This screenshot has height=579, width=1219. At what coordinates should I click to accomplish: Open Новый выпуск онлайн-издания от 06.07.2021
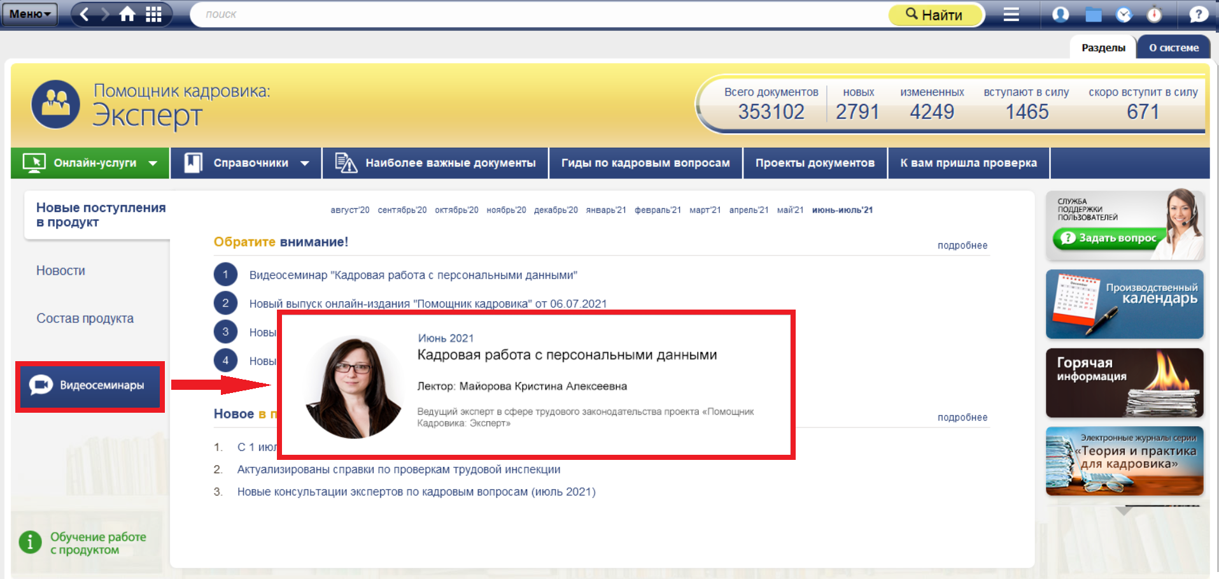(428, 304)
